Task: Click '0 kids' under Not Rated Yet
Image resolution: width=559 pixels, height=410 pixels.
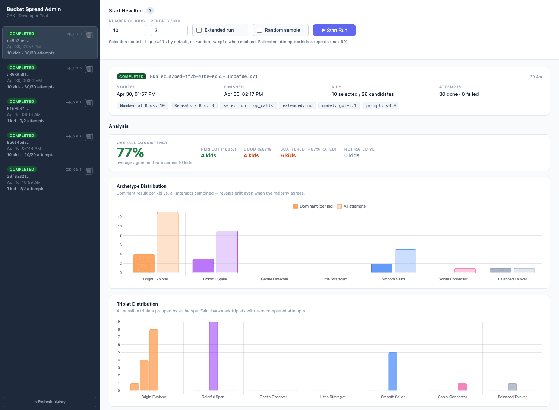Action: [352, 155]
